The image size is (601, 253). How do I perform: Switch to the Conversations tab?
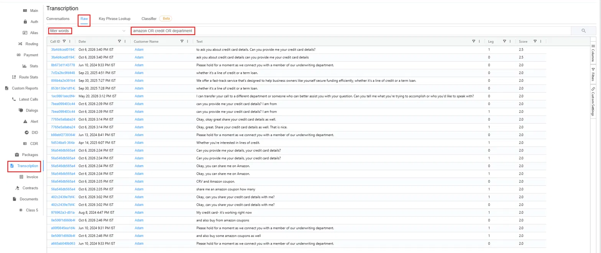pyautogui.click(x=58, y=18)
